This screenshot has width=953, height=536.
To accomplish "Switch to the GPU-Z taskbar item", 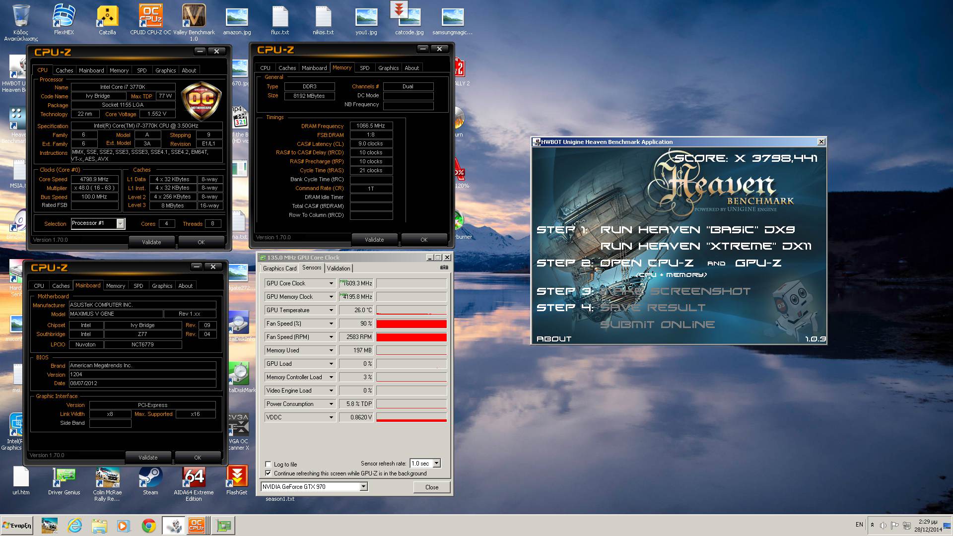I will (224, 526).
